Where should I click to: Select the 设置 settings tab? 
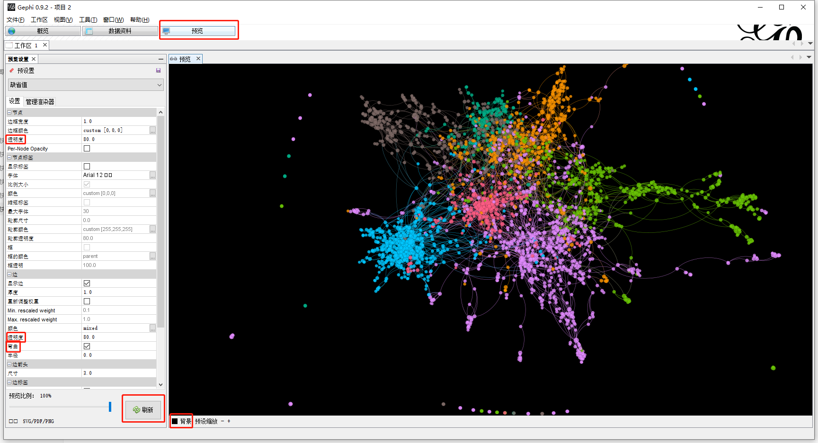[x=15, y=101]
